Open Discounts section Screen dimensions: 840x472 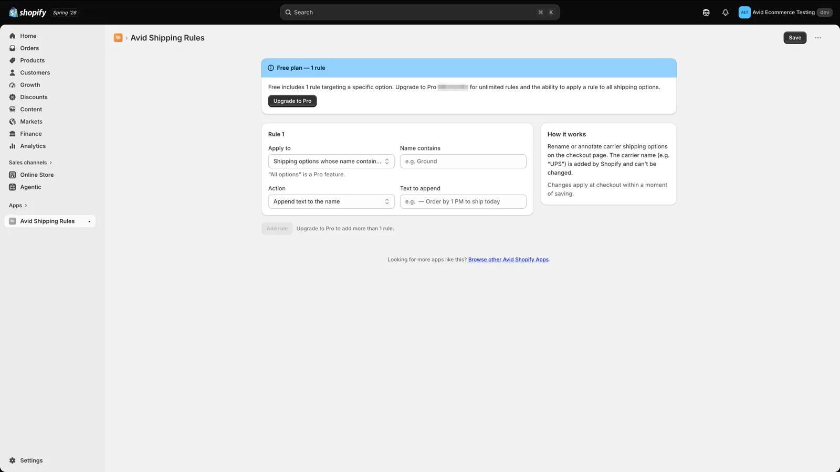(x=50, y=97)
